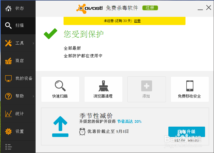Click the green 注册 button in header
Viewport: 214px width, 153px height.
tap(150, 8)
